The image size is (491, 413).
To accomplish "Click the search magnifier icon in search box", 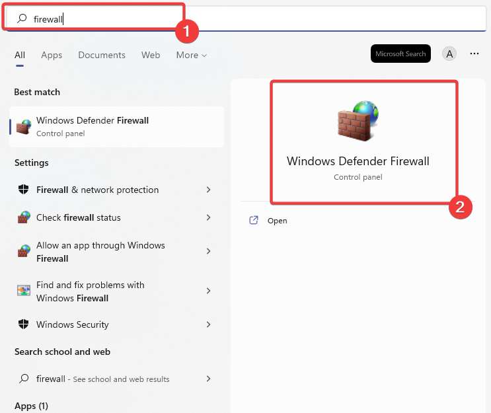I will tap(22, 18).
